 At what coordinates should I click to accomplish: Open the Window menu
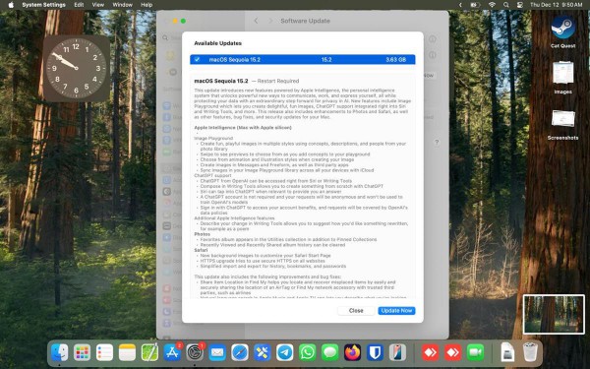pos(122,5)
